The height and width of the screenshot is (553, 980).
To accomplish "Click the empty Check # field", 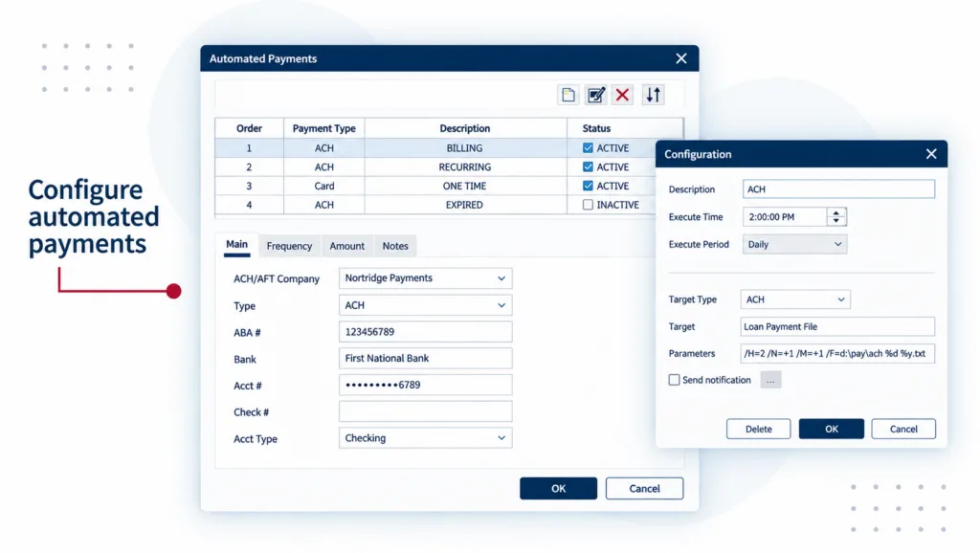I will click(x=426, y=411).
